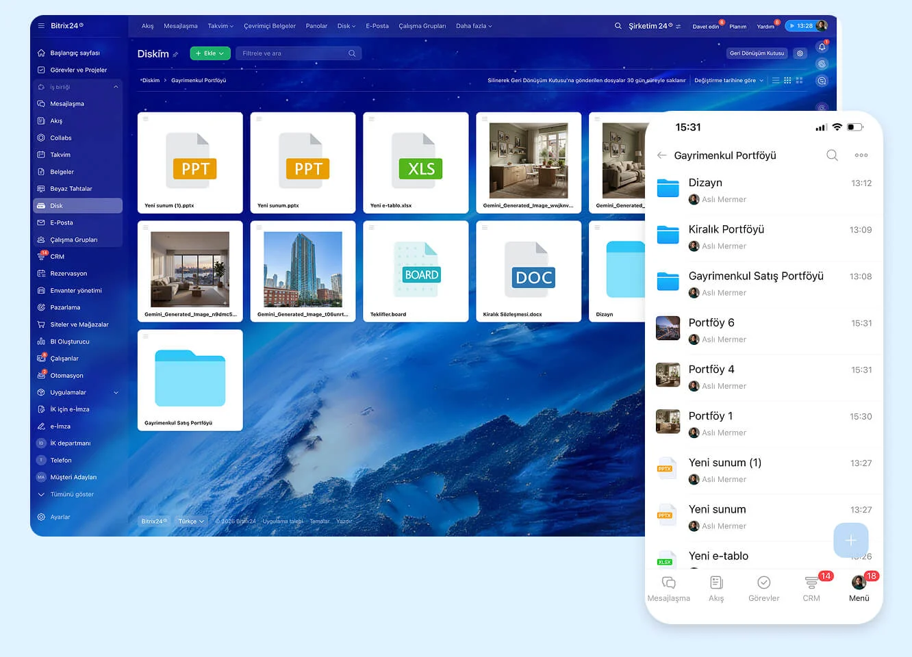This screenshot has width=912, height=657.
Task: Open the notifications bell icon
Action: (x=822, y=47)
